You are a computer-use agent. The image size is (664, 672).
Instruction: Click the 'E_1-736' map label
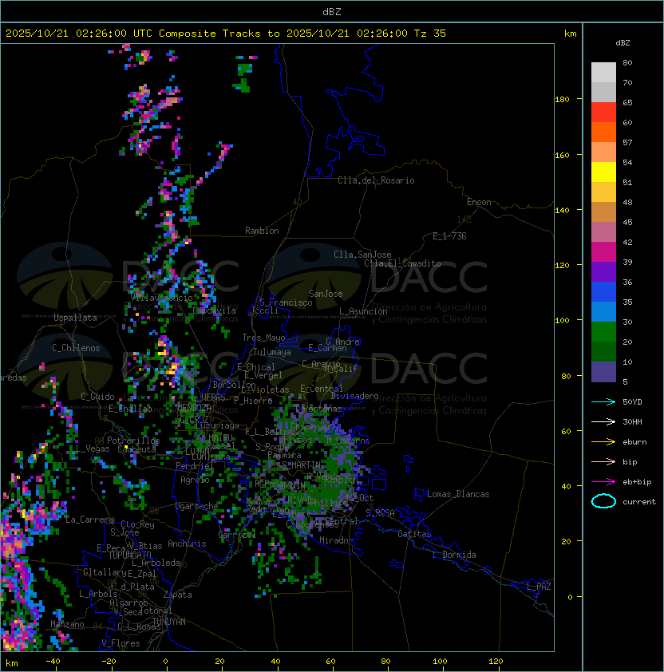pyautogui.click(x=449, y=236)
